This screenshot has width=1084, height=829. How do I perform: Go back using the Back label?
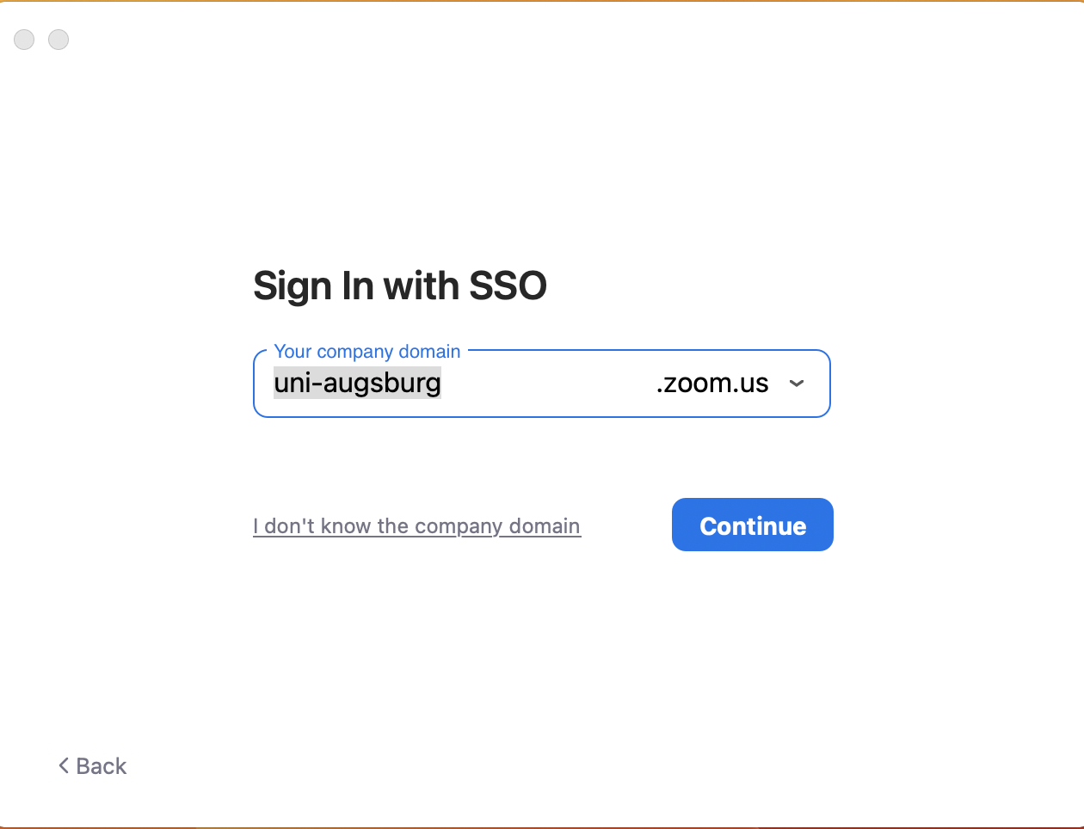(x=102, y=766)
